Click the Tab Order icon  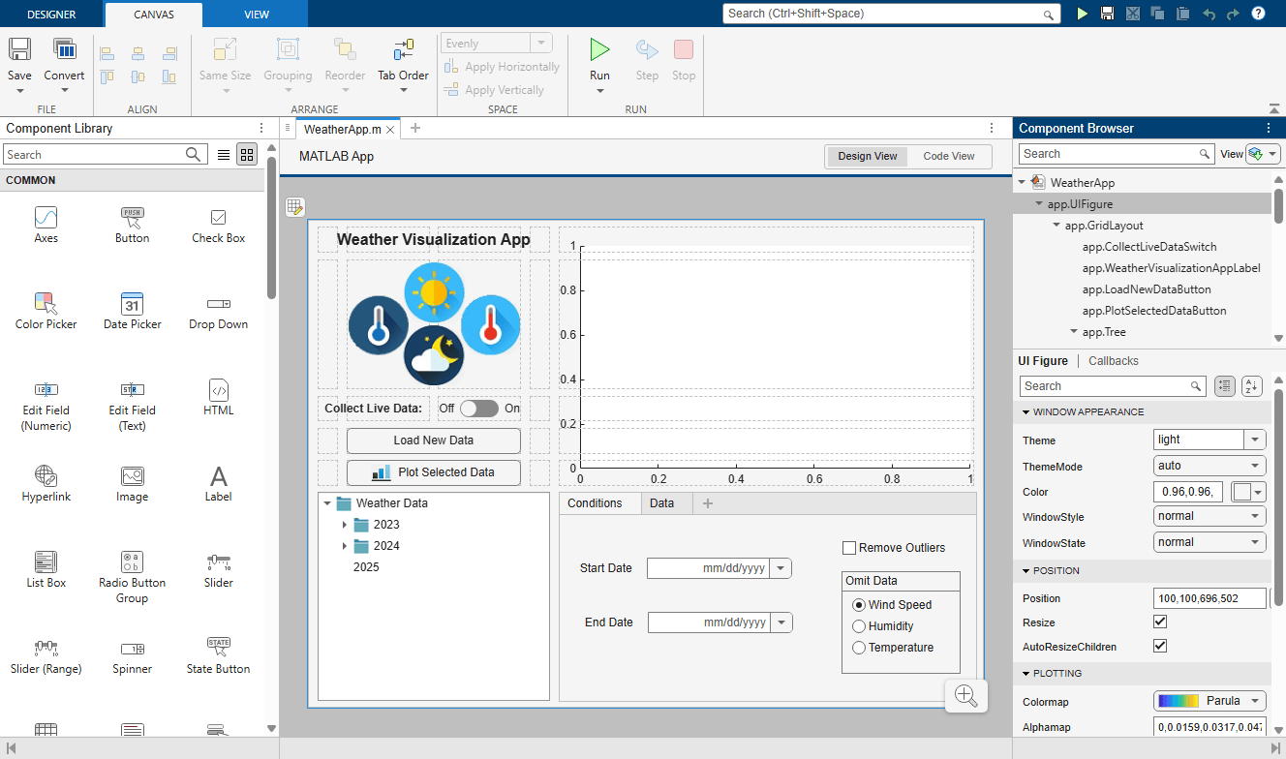click(404, 50)
